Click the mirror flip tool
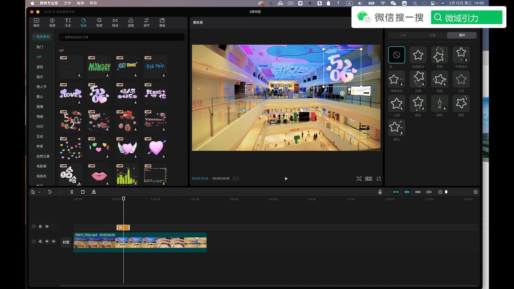514x289 pixels. pos(94,192)
